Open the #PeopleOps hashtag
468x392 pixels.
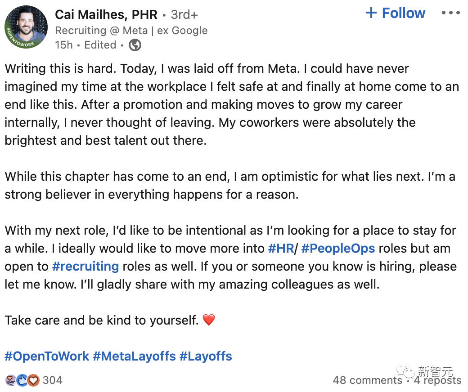(338, 248)
